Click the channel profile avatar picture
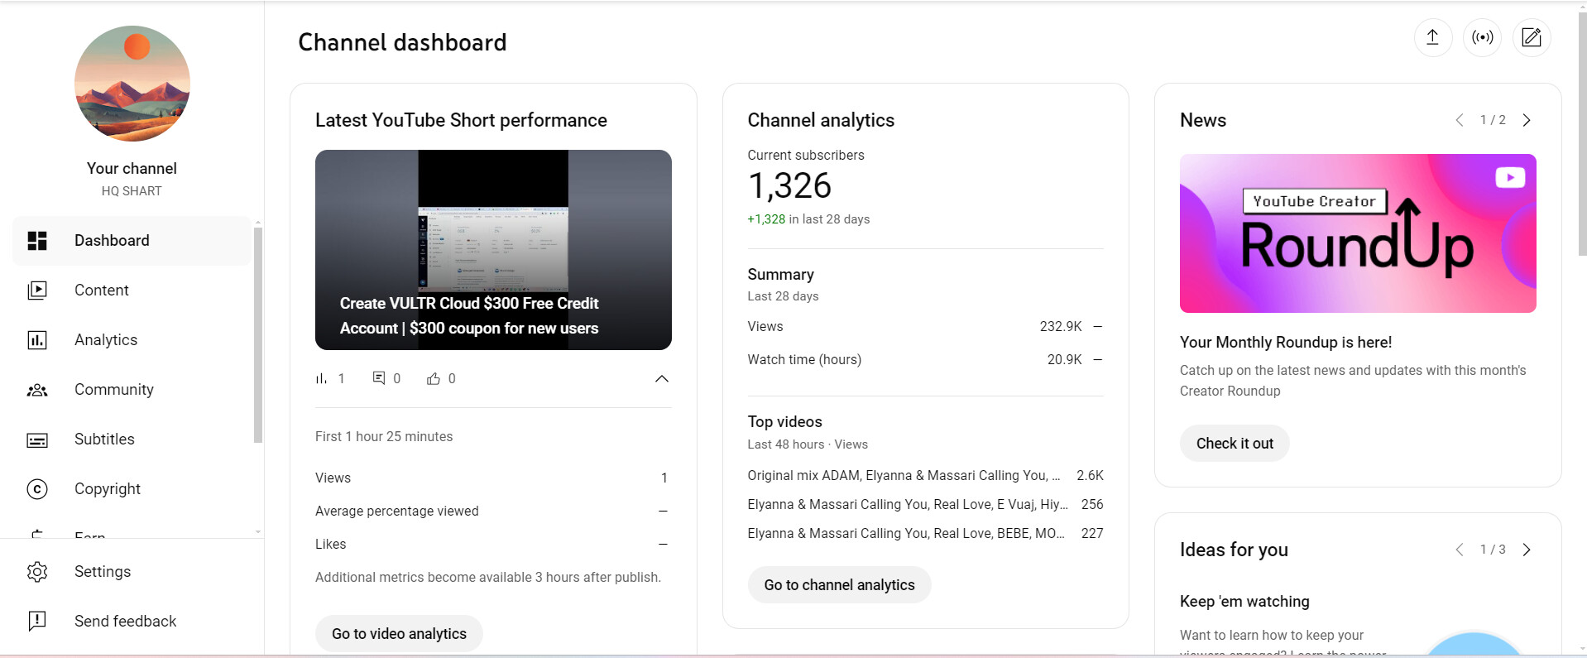1587x658 pixels. click(x=132, y=84)
